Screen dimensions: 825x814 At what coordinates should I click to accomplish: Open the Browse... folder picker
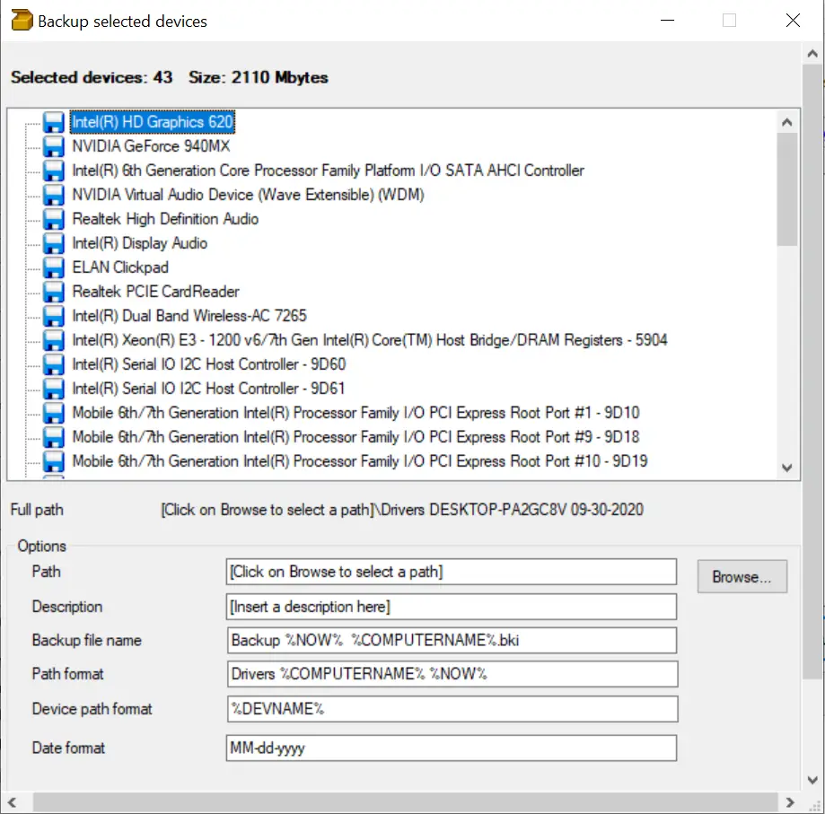pos(742,576)
